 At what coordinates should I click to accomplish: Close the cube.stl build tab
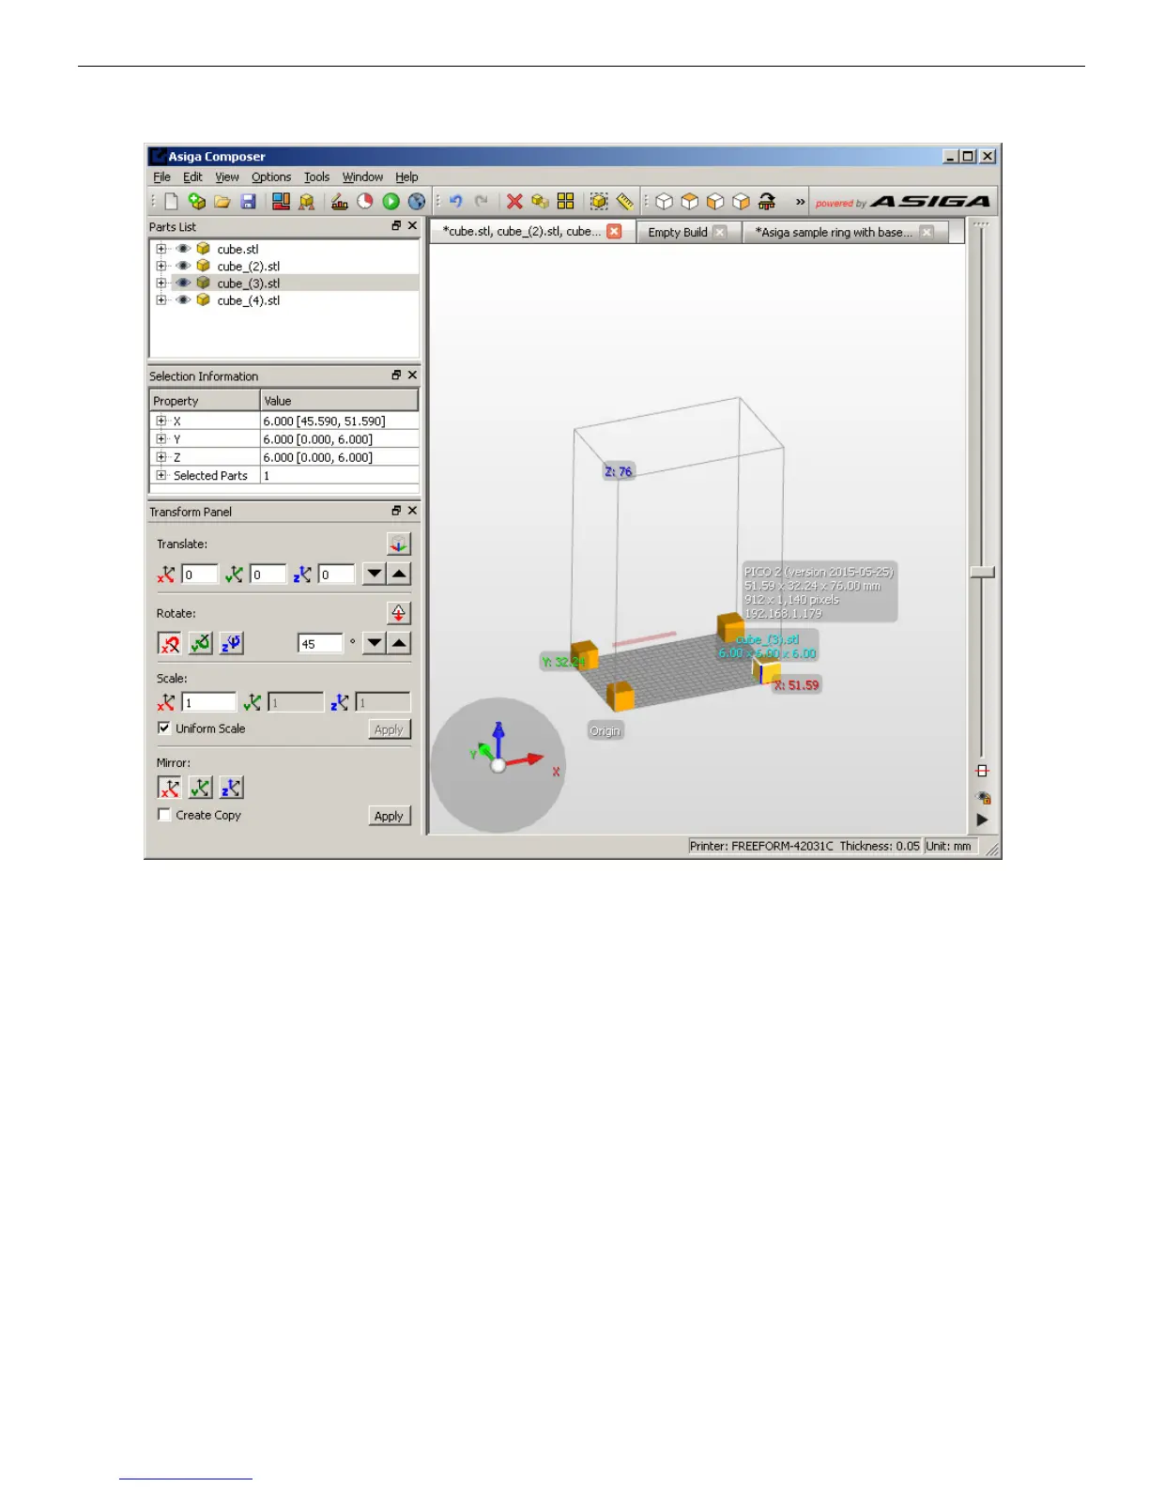click(x=614, y=231)
